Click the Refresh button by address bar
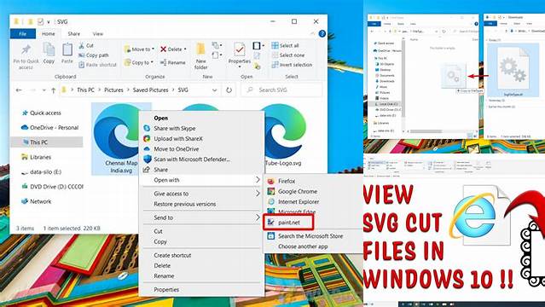 click(229, 90)
